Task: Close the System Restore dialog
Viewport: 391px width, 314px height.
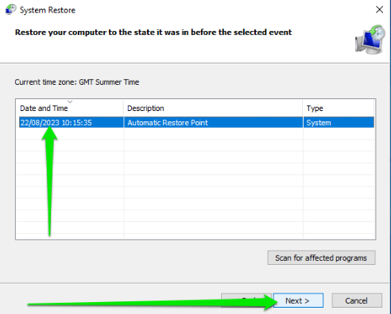Action: click(379, 10)
